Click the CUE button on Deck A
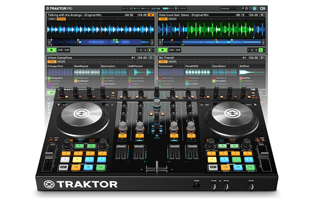312x198 pixels. [60, 50]
